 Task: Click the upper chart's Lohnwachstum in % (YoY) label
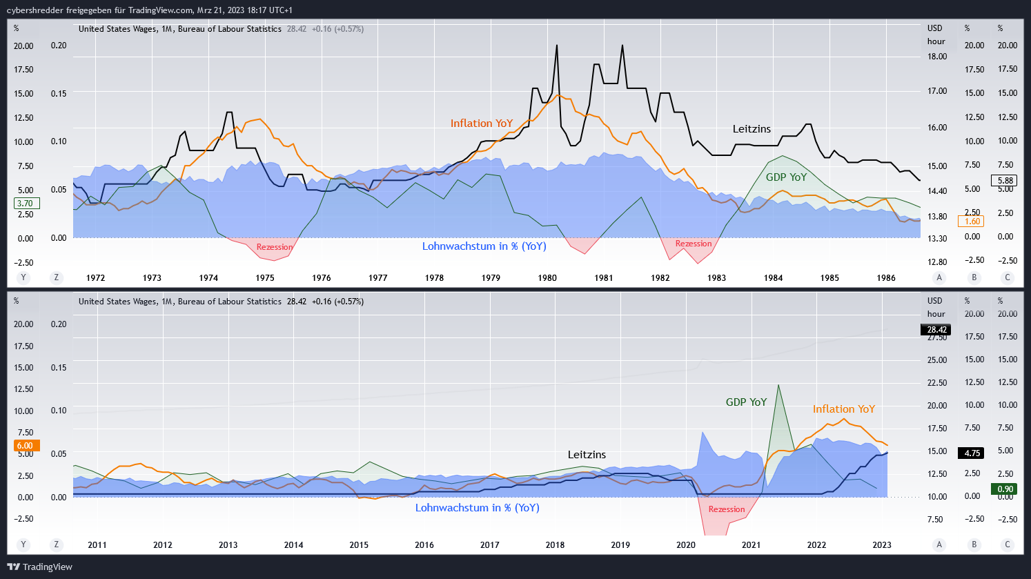(x=484, y=246)
